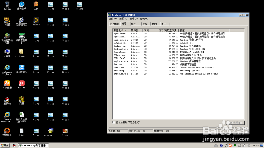Select the winlogon.exe process row
264x148 pixels.
(x=178, y=40)
